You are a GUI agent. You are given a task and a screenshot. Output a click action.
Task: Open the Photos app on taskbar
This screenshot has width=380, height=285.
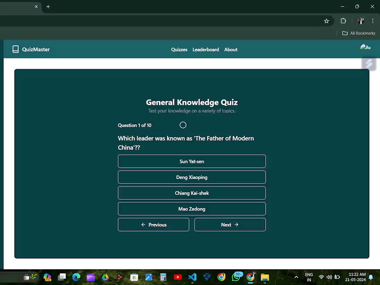pyautogui.click(x=149, y=277)
